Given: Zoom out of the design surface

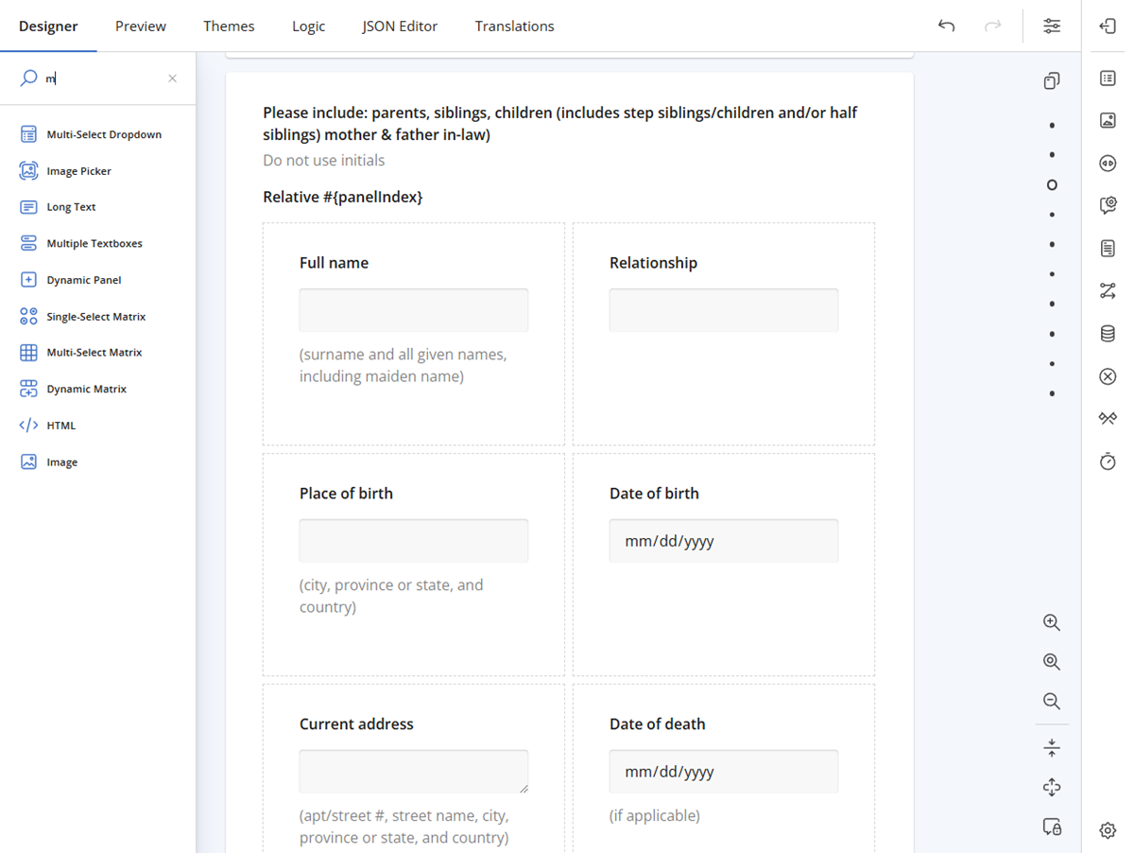Looking at the screenshot, I should tap(1052, 701).
